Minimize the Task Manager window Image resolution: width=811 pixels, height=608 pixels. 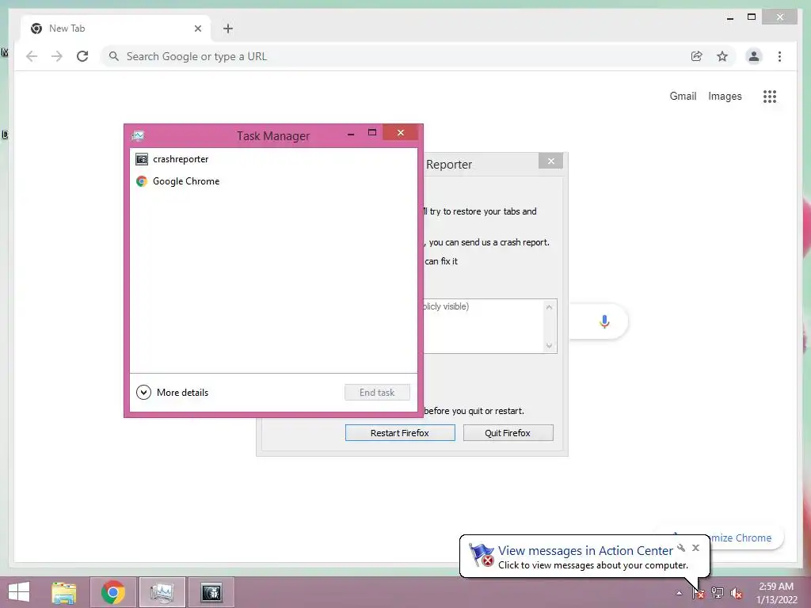pos(351,133)
